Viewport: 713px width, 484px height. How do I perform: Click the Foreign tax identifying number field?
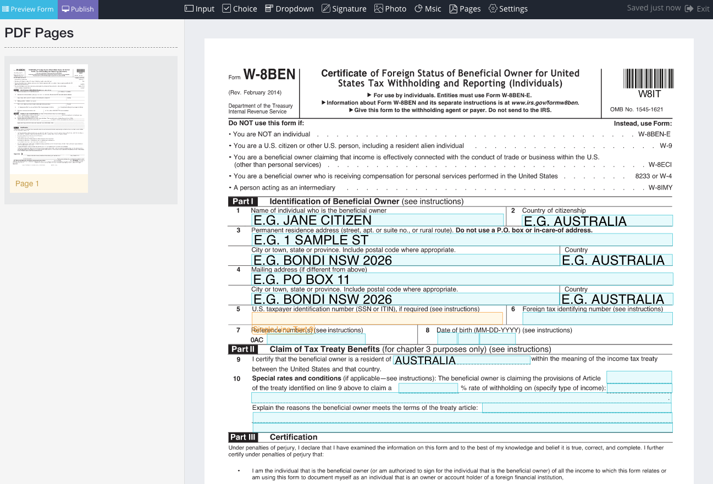click(597, 318)
